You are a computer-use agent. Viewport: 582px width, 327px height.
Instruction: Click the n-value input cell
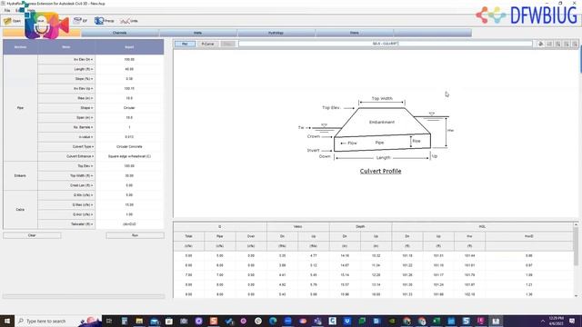(129, 137)
